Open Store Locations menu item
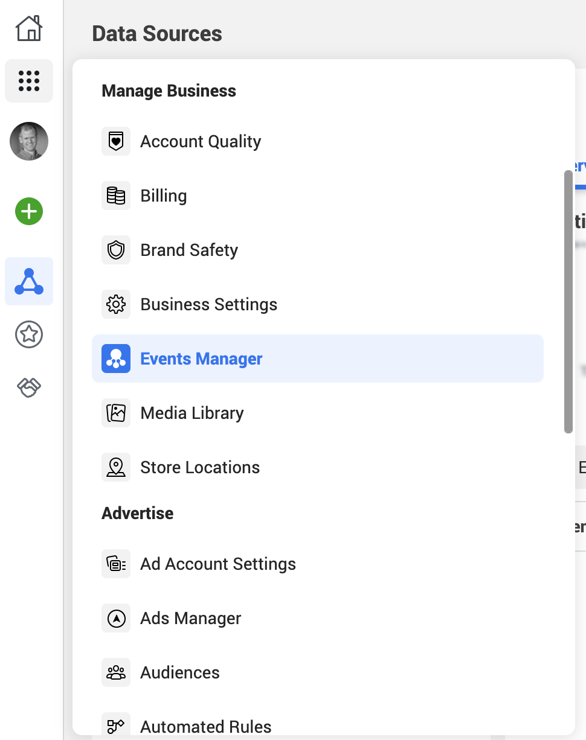 (318, 467)
